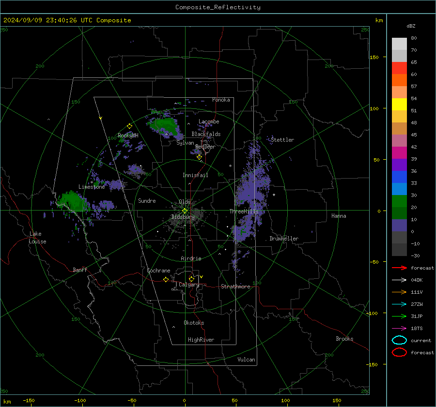The height and width of the screenshot is (407, 436).
Task: Click the RockyMH label
Action: pyautogui.click(x=128, y=136)
